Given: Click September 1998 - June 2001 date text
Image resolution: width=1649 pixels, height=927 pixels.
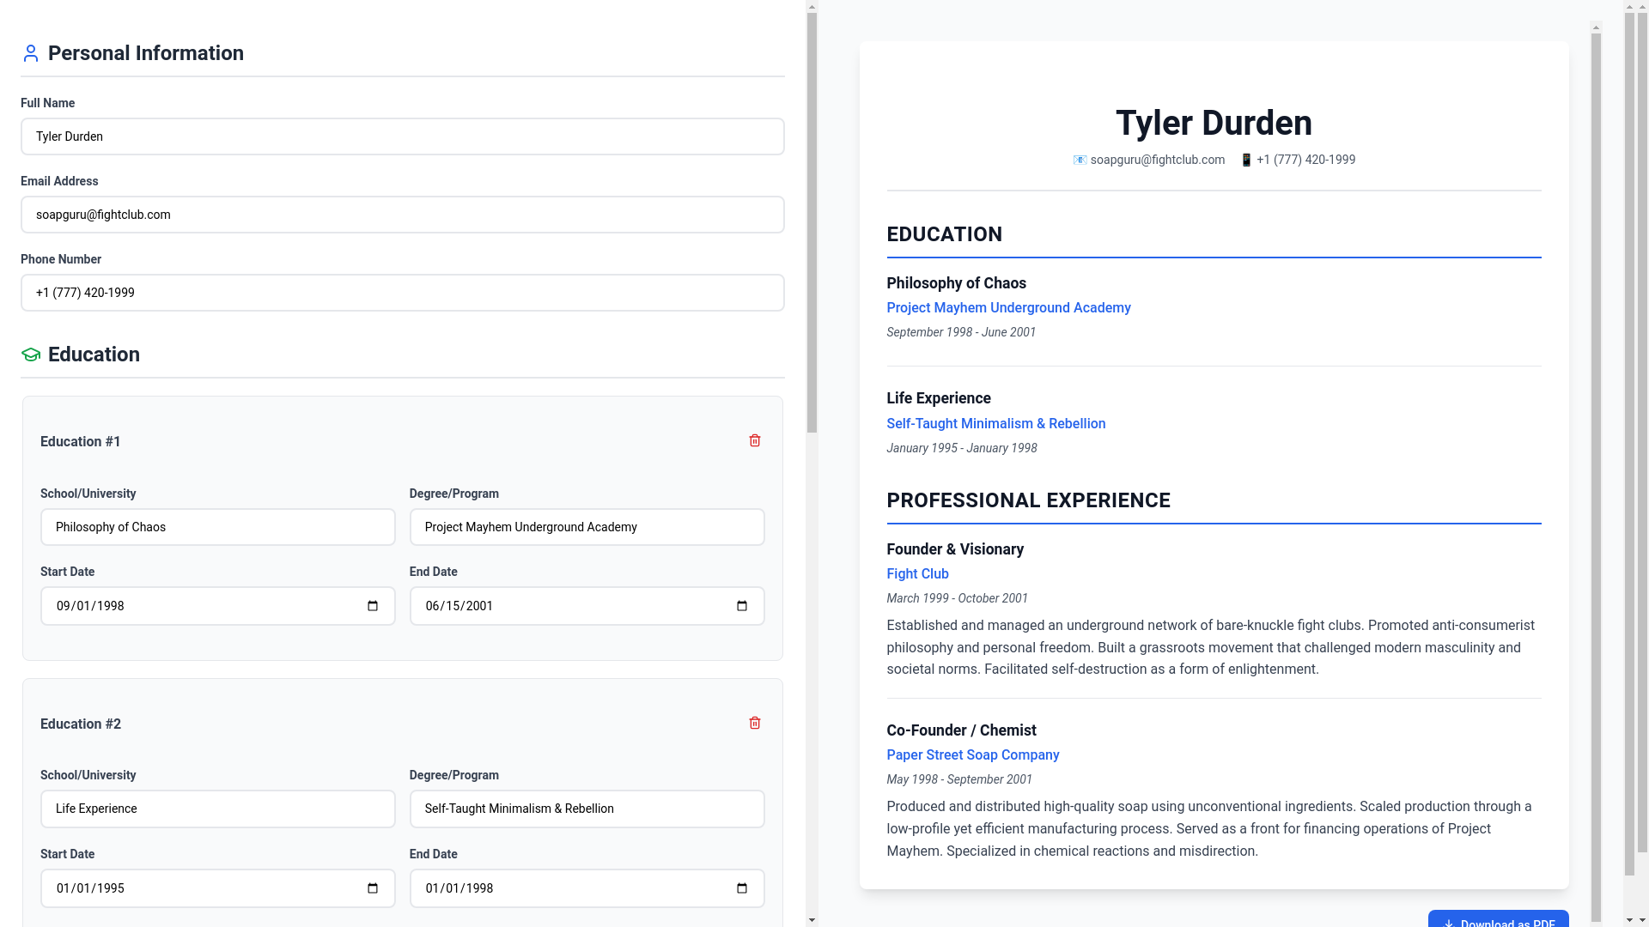Looking at the screenshot, I should 961,332.
